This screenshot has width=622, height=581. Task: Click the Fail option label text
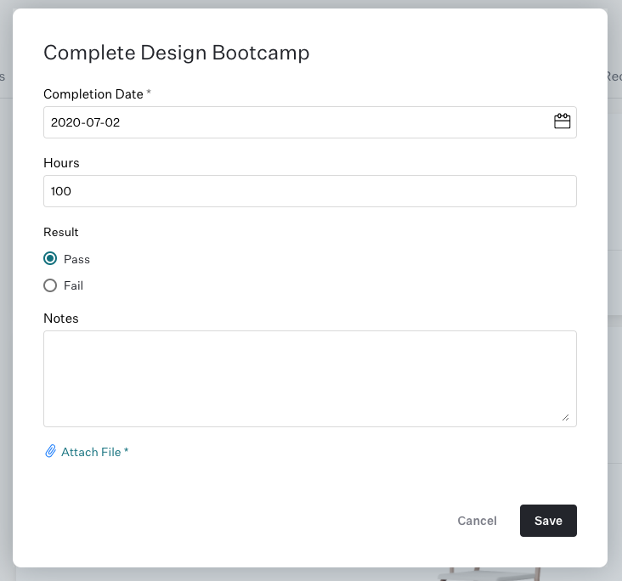click(x=73, y=285)
